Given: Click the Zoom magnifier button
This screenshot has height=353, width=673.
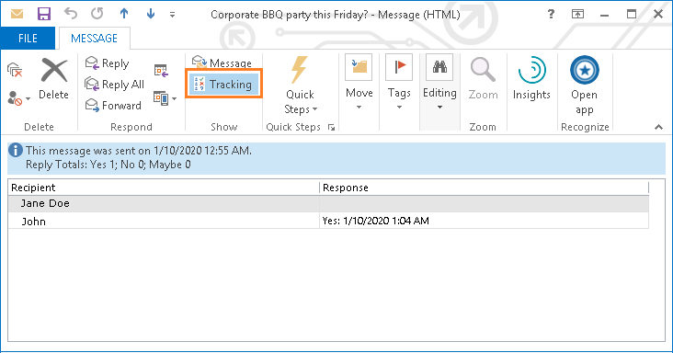Looking at the screenshot, I should point(483,79).
